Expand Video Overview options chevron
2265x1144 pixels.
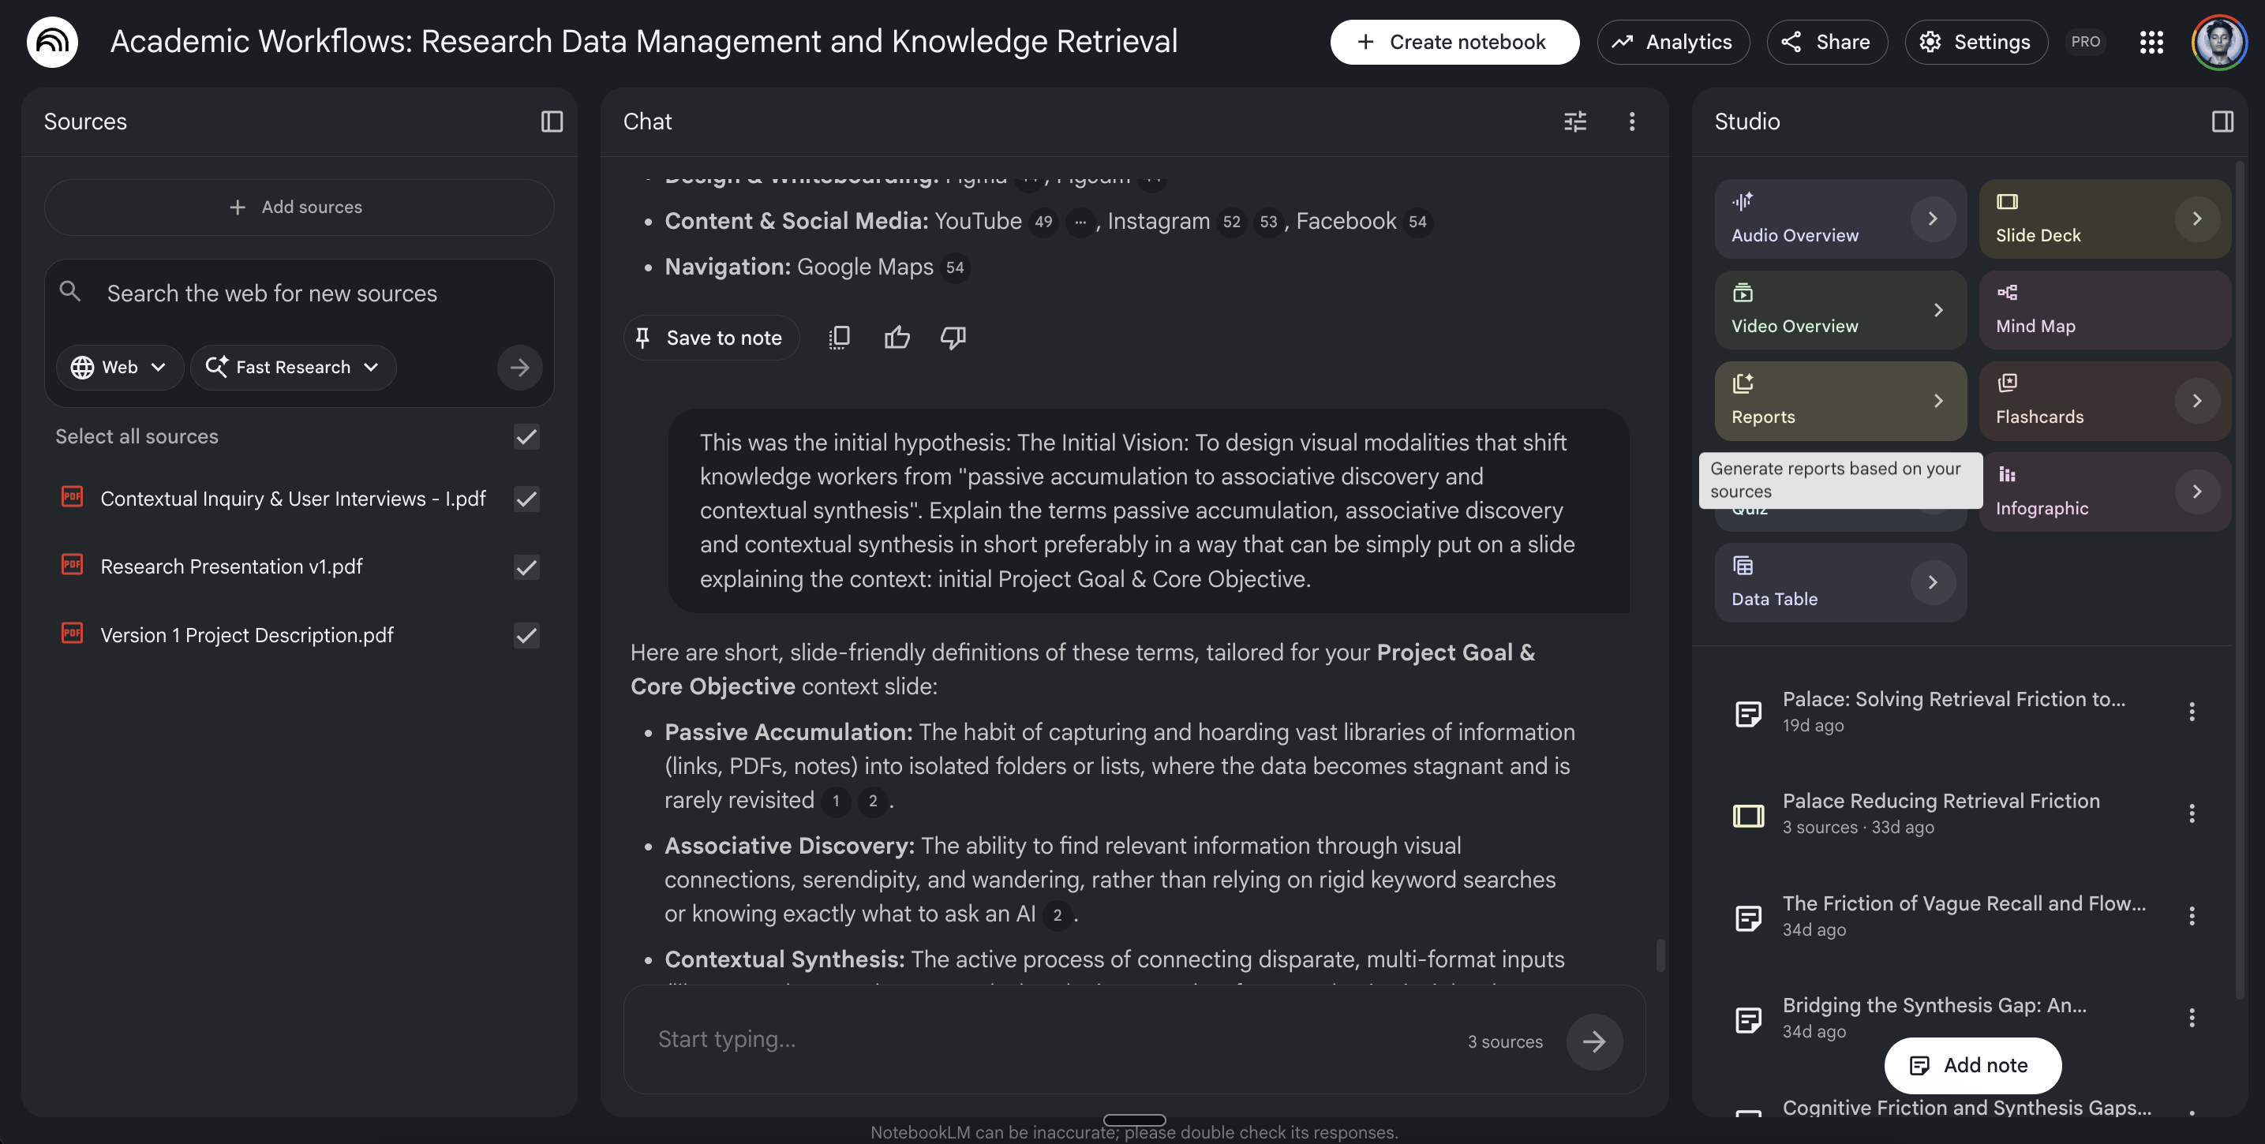point(1938,310)
